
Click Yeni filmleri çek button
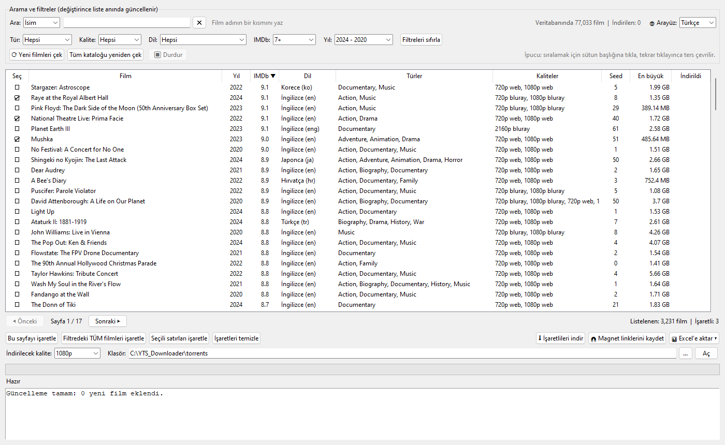click(37, 55)
